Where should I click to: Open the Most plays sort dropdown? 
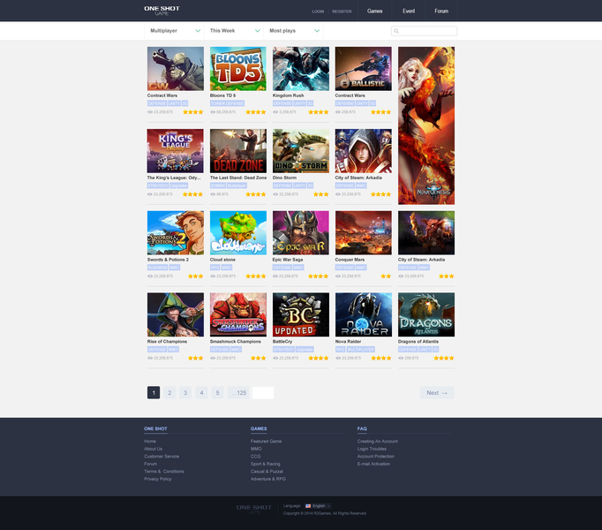point(293,31)
